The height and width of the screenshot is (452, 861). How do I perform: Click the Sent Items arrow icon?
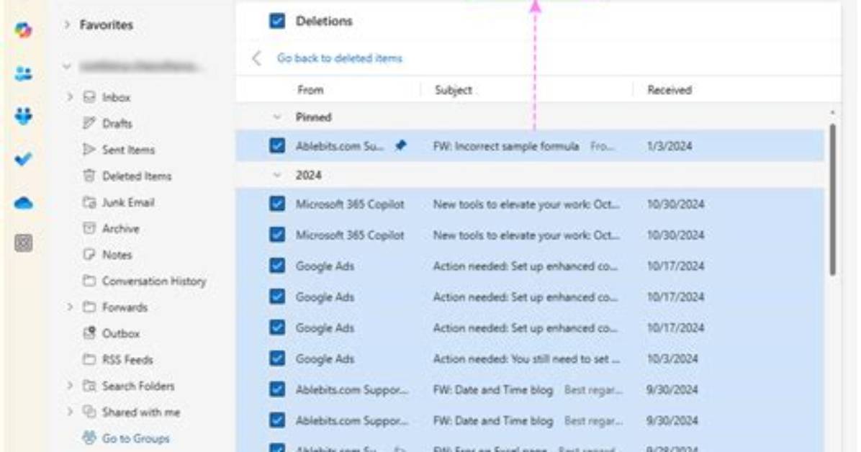pos(89,150)
